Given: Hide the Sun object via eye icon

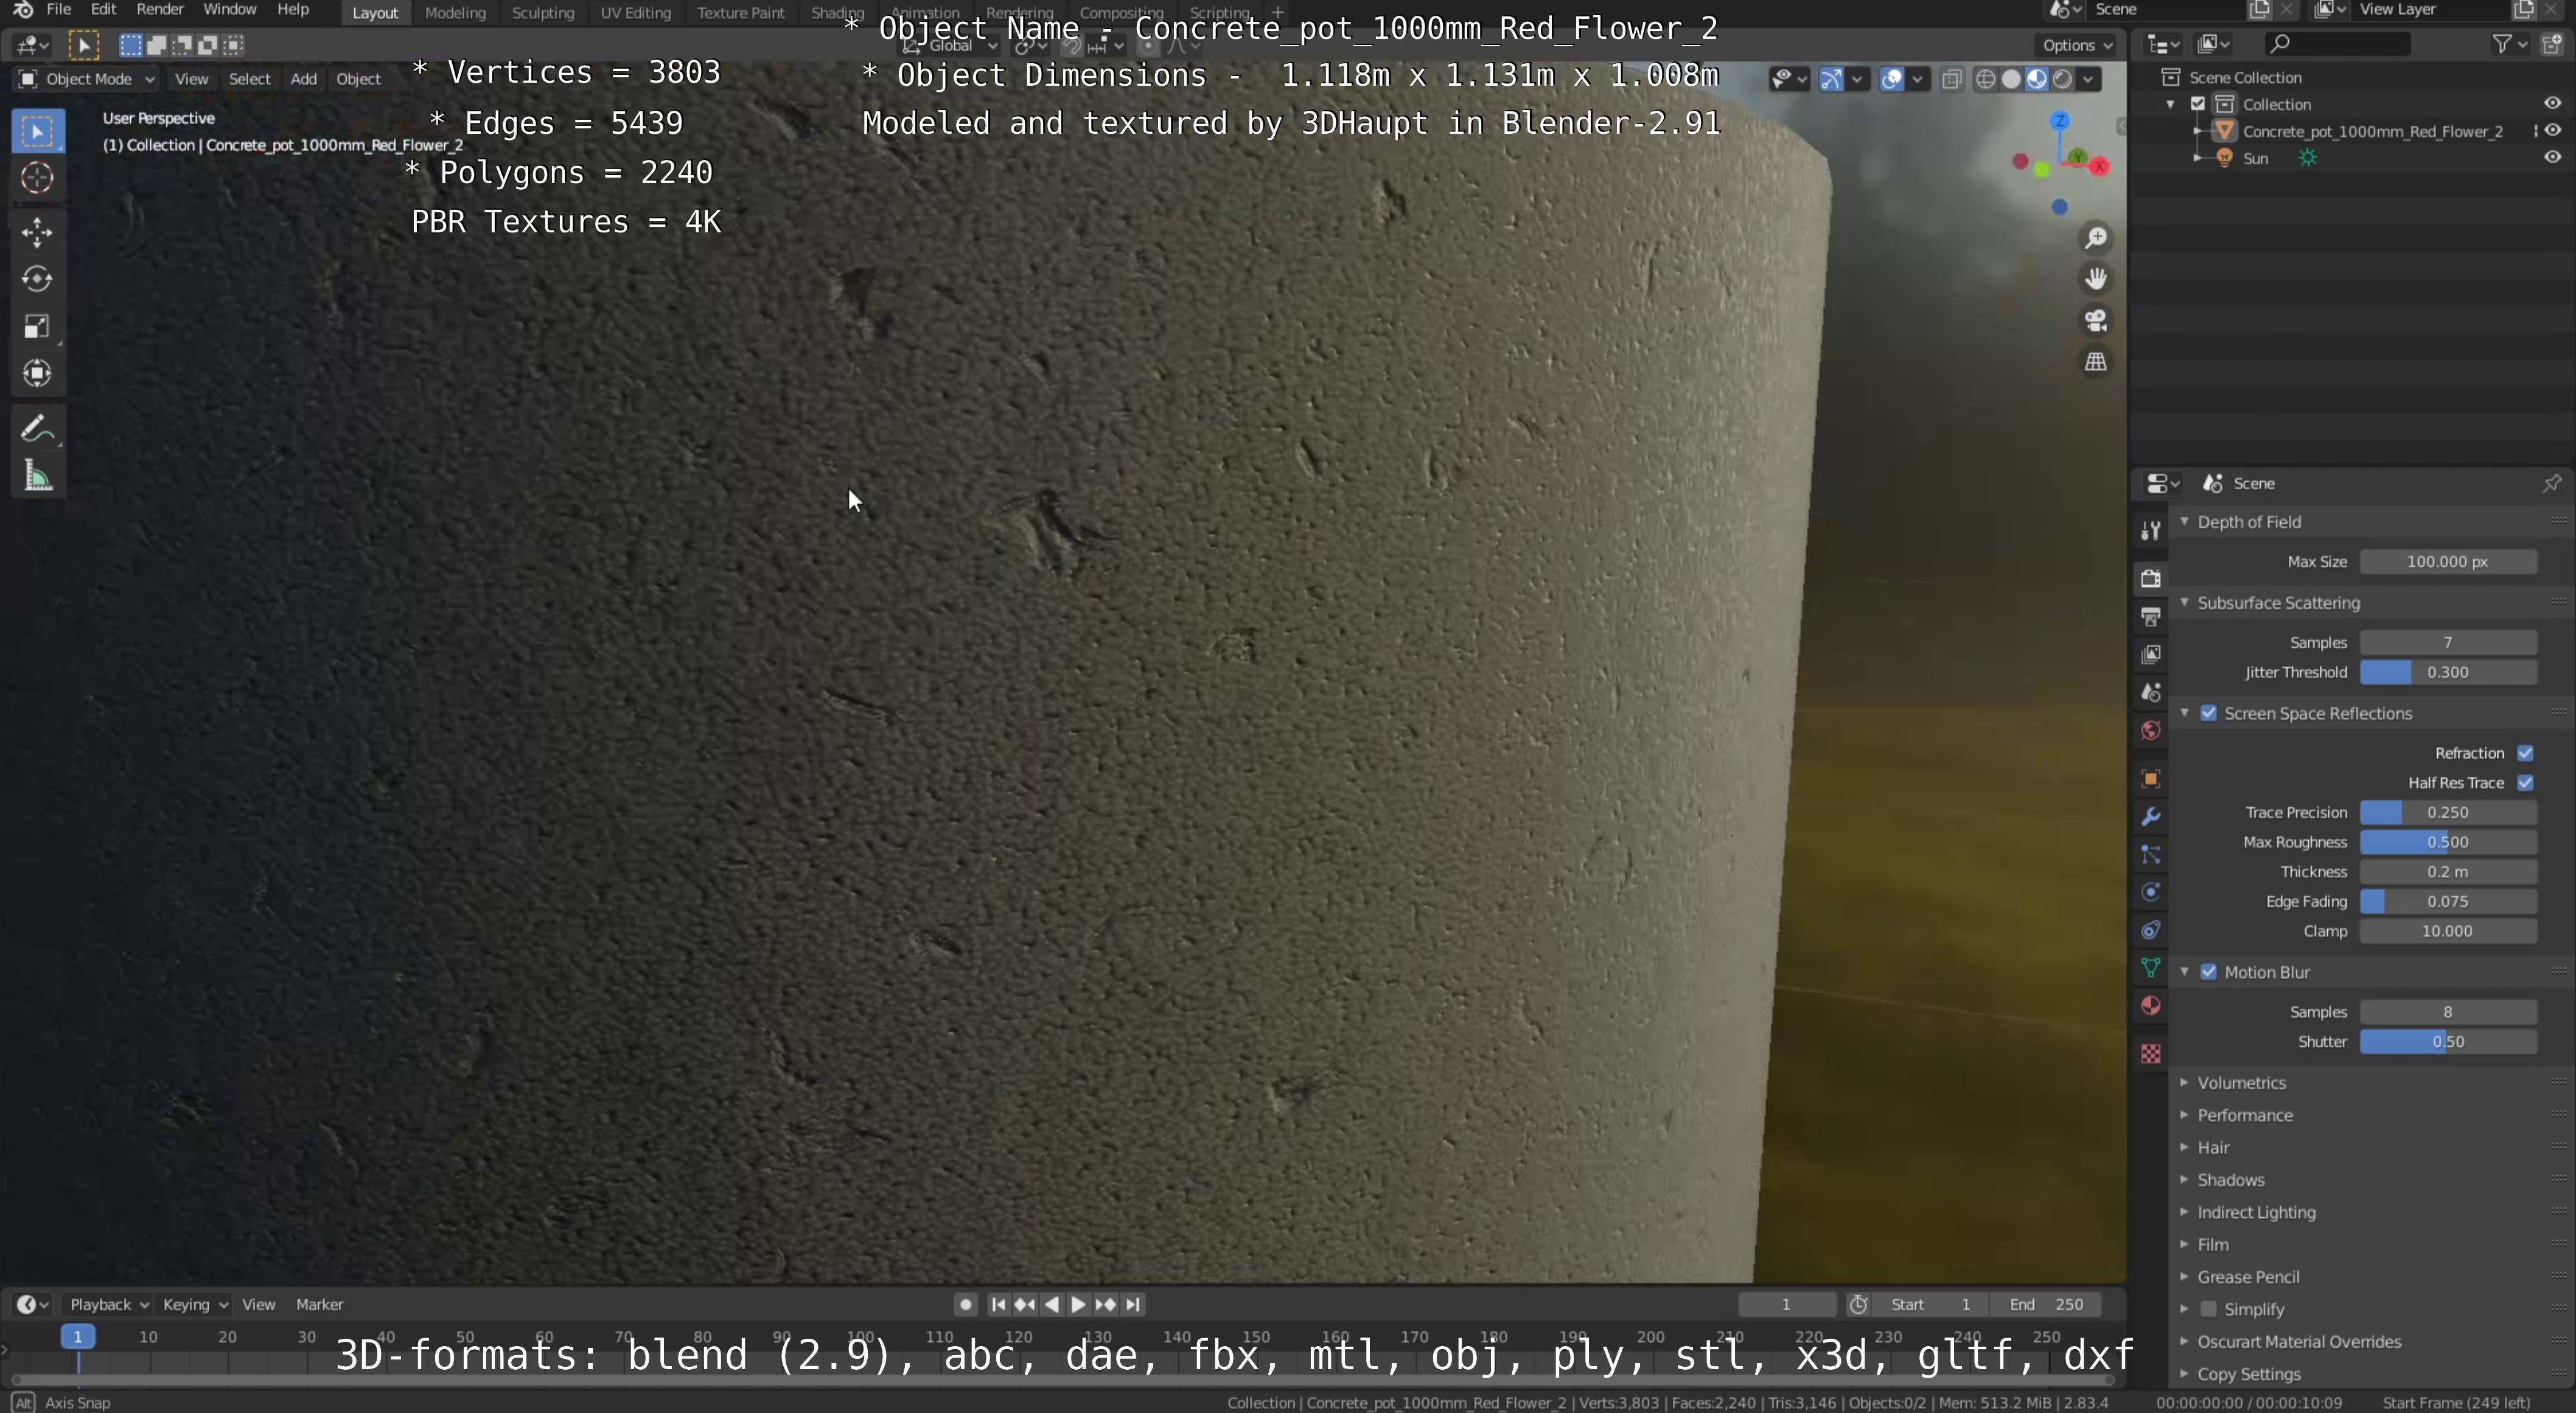Looking at the screenshot, I should point(2552,158).
